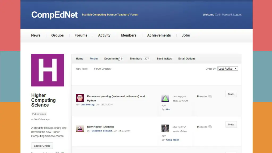Click the 6 Replies count
The image size is (272, 153).
click(202, 96)
